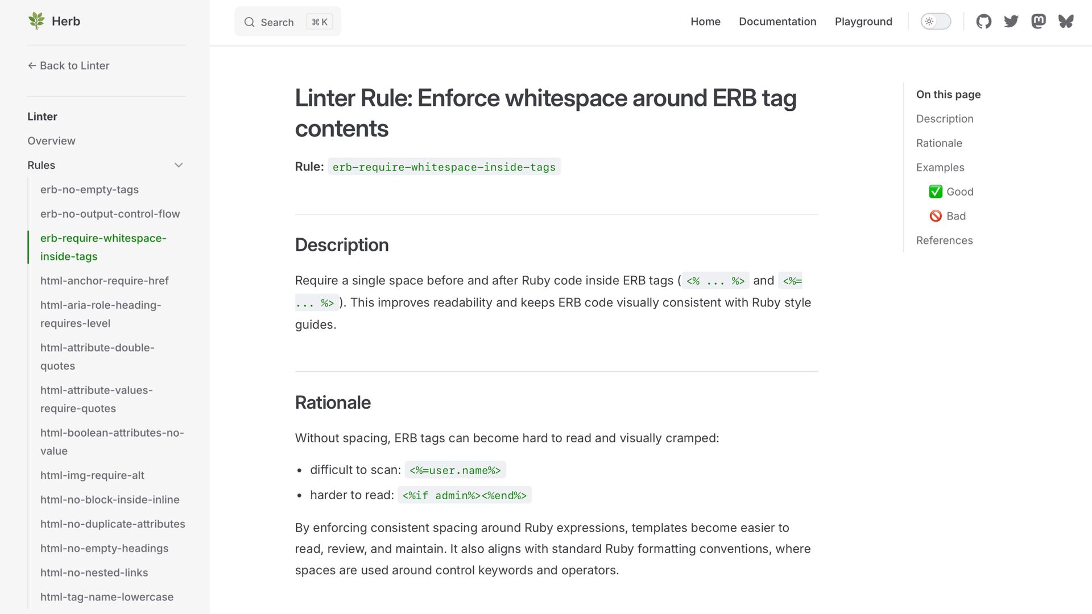The height and width of the screenshot is (614, 1092).
Task: Toggle the light/dark theme switch
Action: (x=936, y=22)
